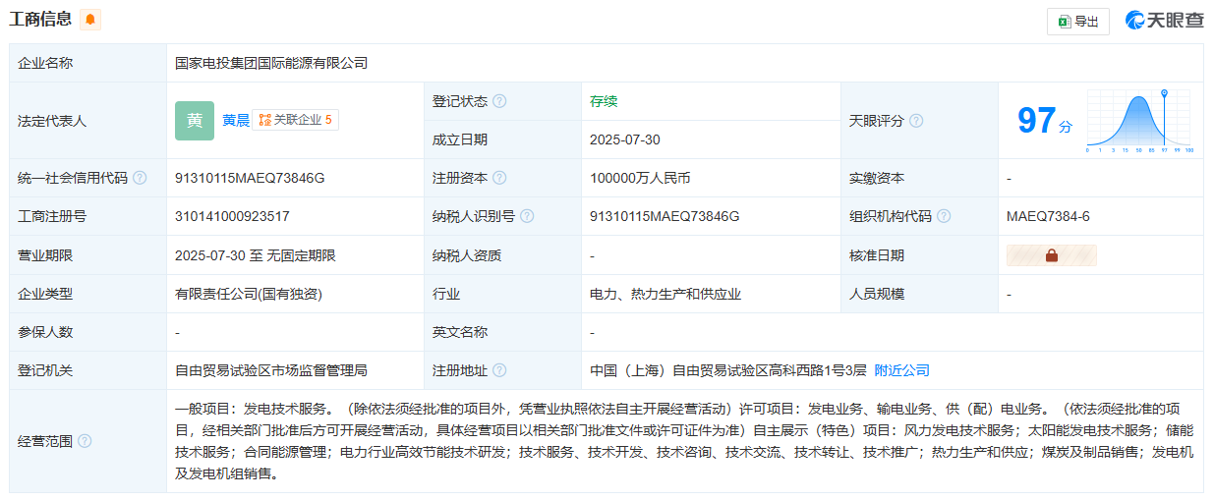This screenshot has width=1214, height=500.
Task: Click the 成立日期 label
Action: tap(460, 139)
